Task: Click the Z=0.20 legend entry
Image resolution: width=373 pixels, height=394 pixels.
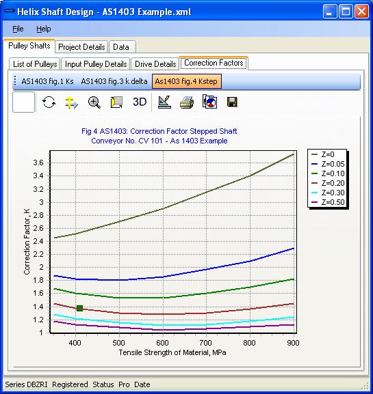Action: 328,183
